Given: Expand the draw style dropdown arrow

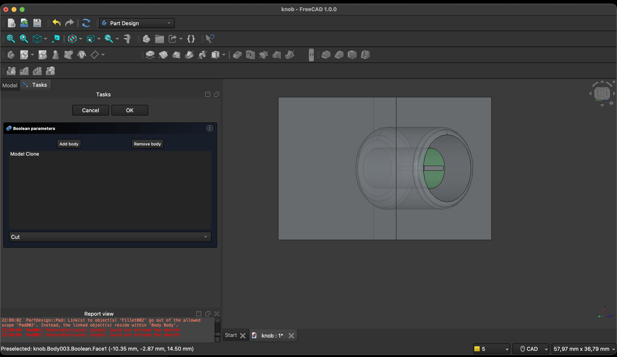Looking at the screenshot, I should (80, 39).
